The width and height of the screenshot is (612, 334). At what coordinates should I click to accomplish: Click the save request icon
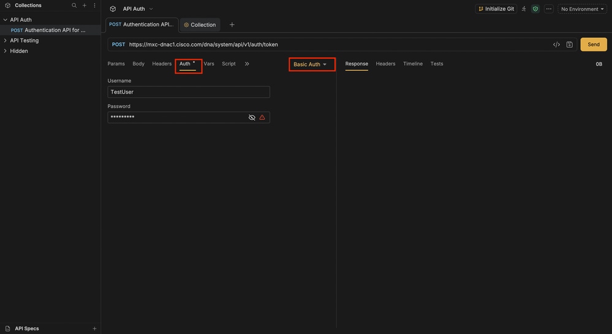coord(570,45)
